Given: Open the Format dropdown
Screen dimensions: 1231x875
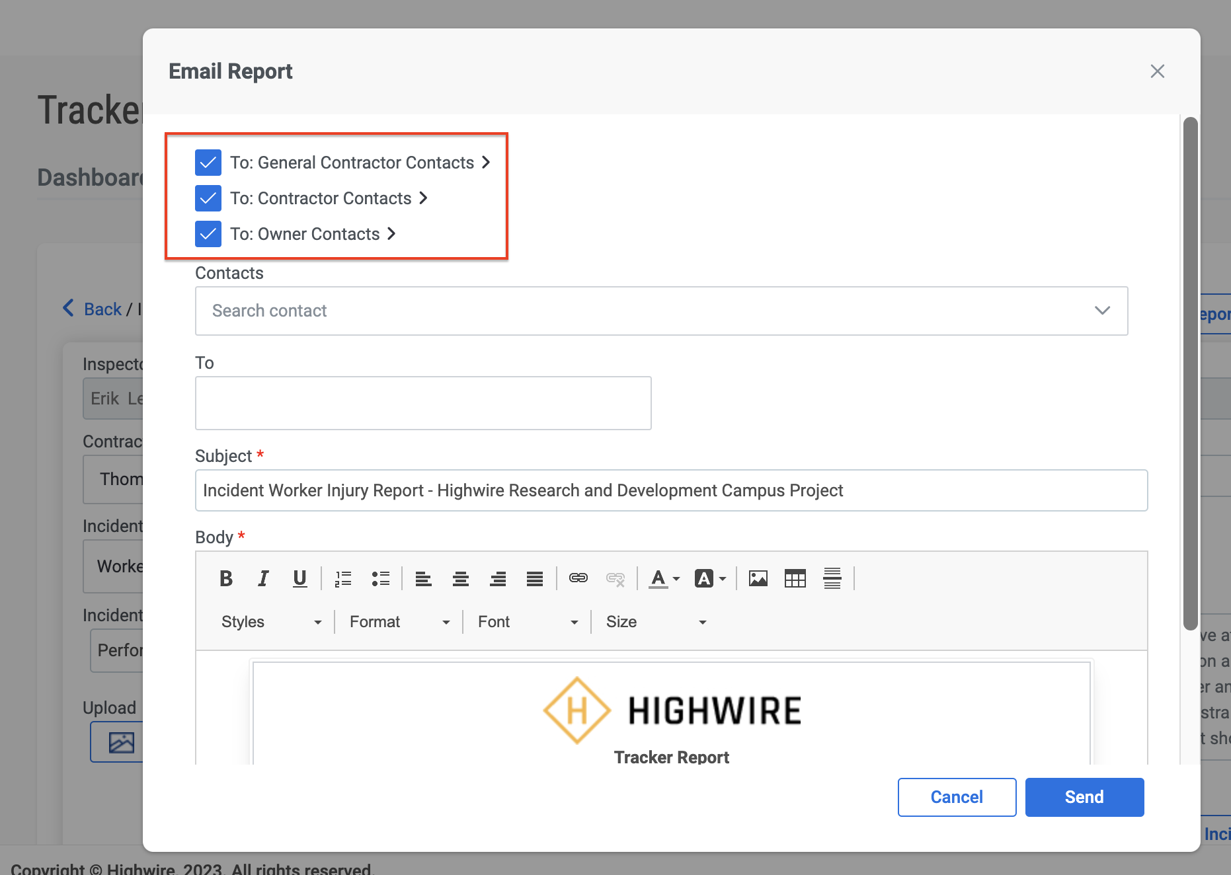Looking at the screenshot, I should tap(400, 622).
